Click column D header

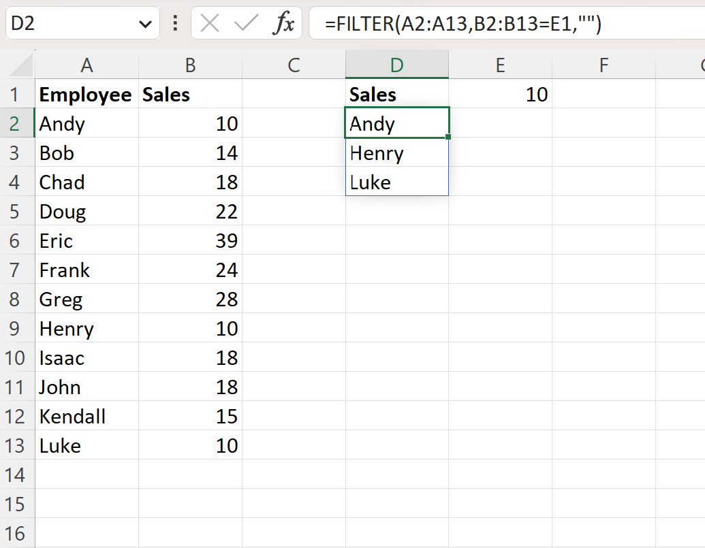click(x=396, y=65)
